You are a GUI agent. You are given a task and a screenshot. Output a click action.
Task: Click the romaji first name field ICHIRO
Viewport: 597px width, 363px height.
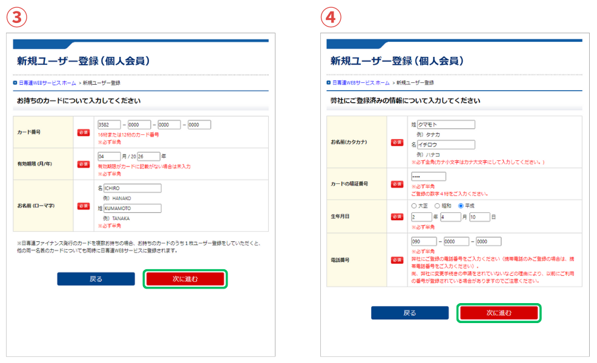pos(133,188)
